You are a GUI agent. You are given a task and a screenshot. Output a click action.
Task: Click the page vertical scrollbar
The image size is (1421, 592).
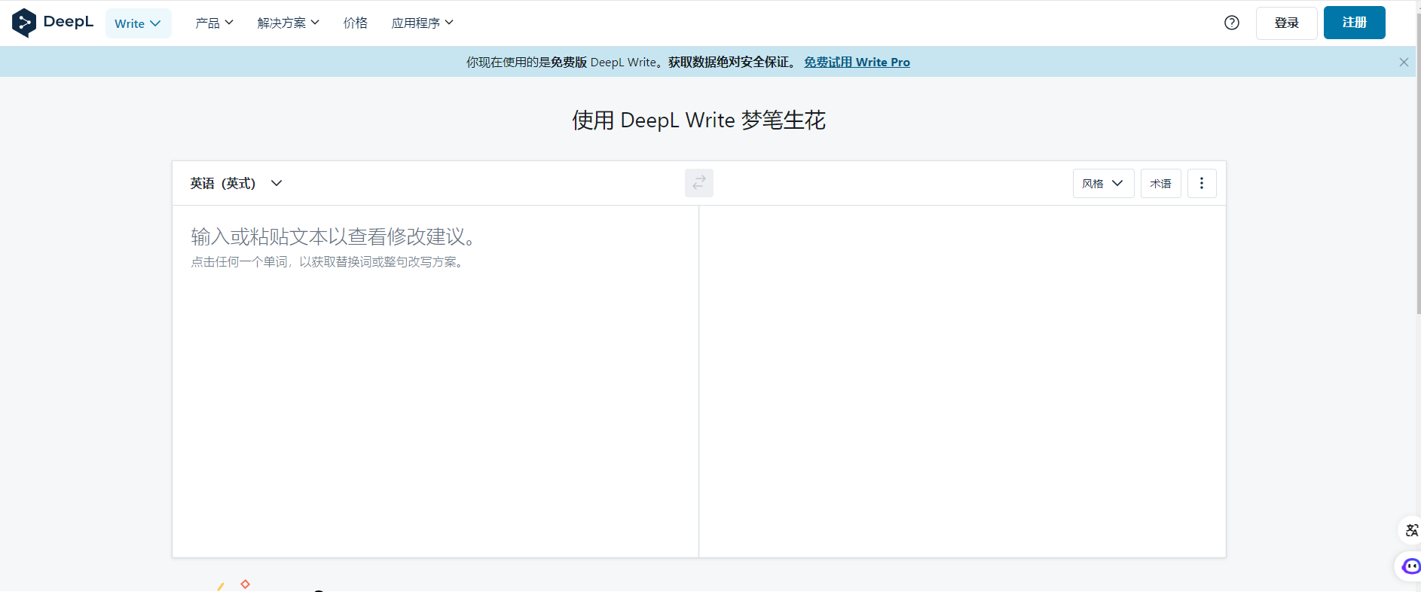[1418, 163]
